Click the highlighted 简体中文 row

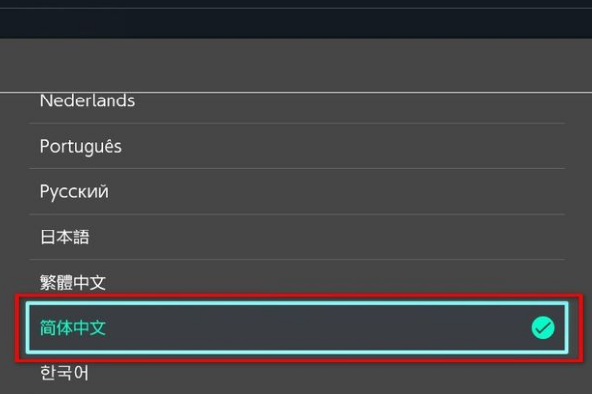[297, 328]
